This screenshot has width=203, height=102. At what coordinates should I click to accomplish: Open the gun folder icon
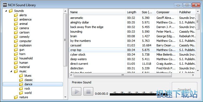tap(16, 50)
